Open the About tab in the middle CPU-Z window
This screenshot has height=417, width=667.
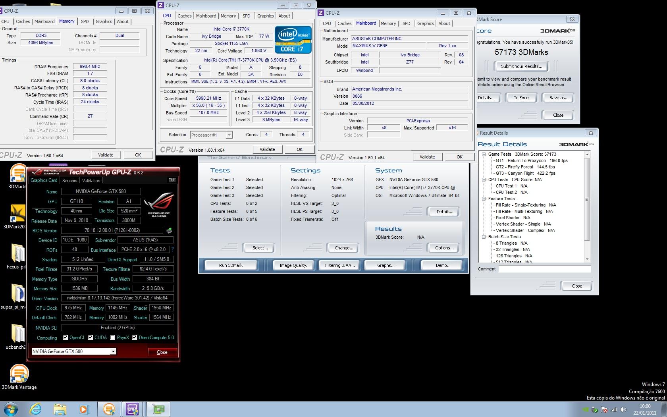(284, 16)
